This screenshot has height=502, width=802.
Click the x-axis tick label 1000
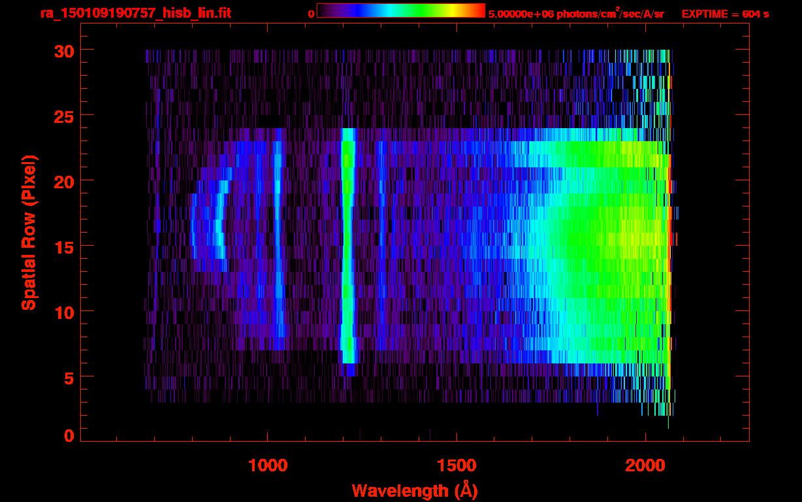[267, 465]
